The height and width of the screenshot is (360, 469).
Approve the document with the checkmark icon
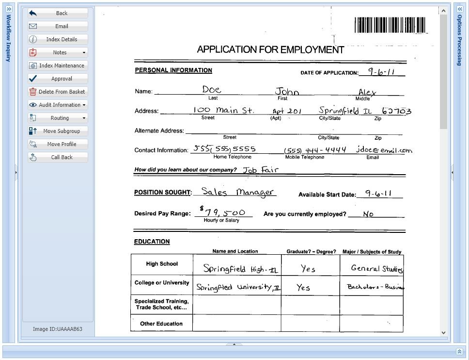coord(32,78)
